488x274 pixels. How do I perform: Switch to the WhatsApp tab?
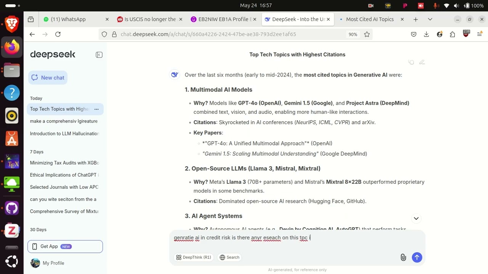[x=76, y=19]
